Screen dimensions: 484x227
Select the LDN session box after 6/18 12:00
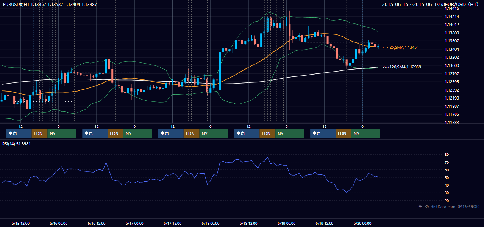tap(267, 134)
